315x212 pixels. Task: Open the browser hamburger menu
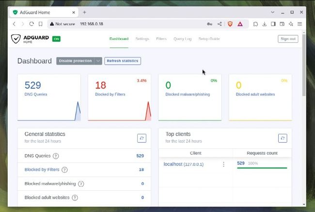point(299,24)
